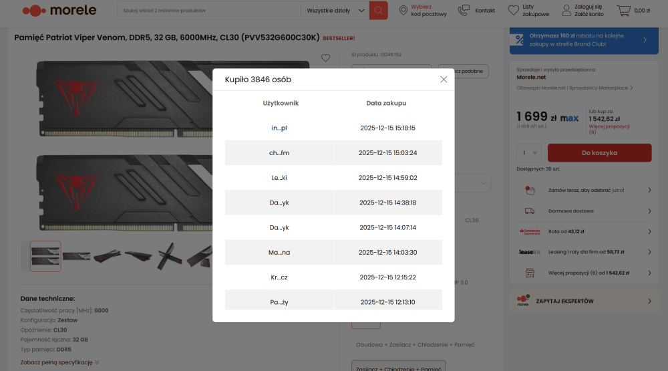Image resolution: width=668 pixels, height=371 pixels.
Task: Click the Użytkownik column header
Action: point(281,103)
